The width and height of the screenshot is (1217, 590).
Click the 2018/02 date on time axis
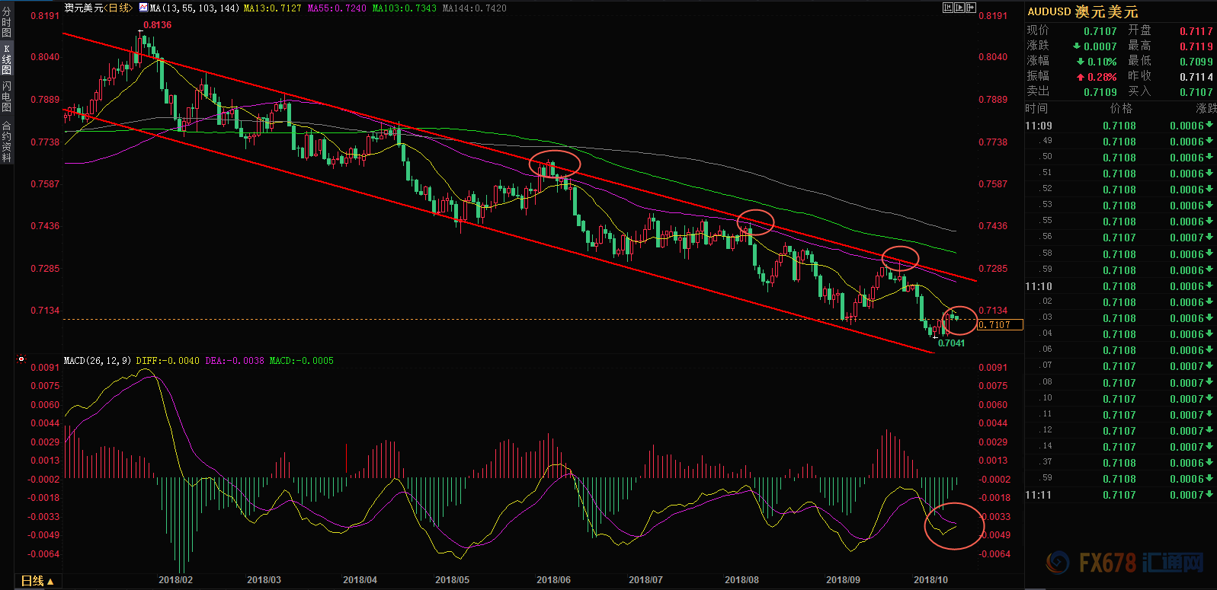click(x=175, y=580)
